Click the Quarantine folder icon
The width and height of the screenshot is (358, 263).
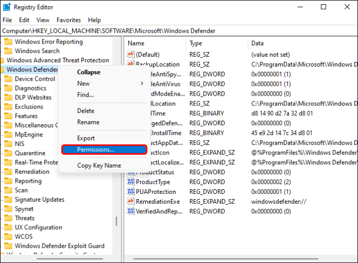point(8,153)
